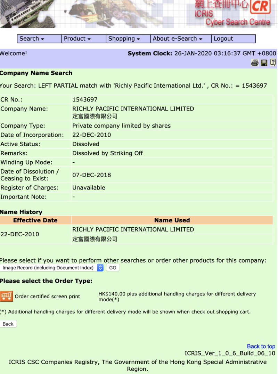Click the Active Status value Dissolved
The height and width of the screenshot is (374, 278).
[86, 144]
